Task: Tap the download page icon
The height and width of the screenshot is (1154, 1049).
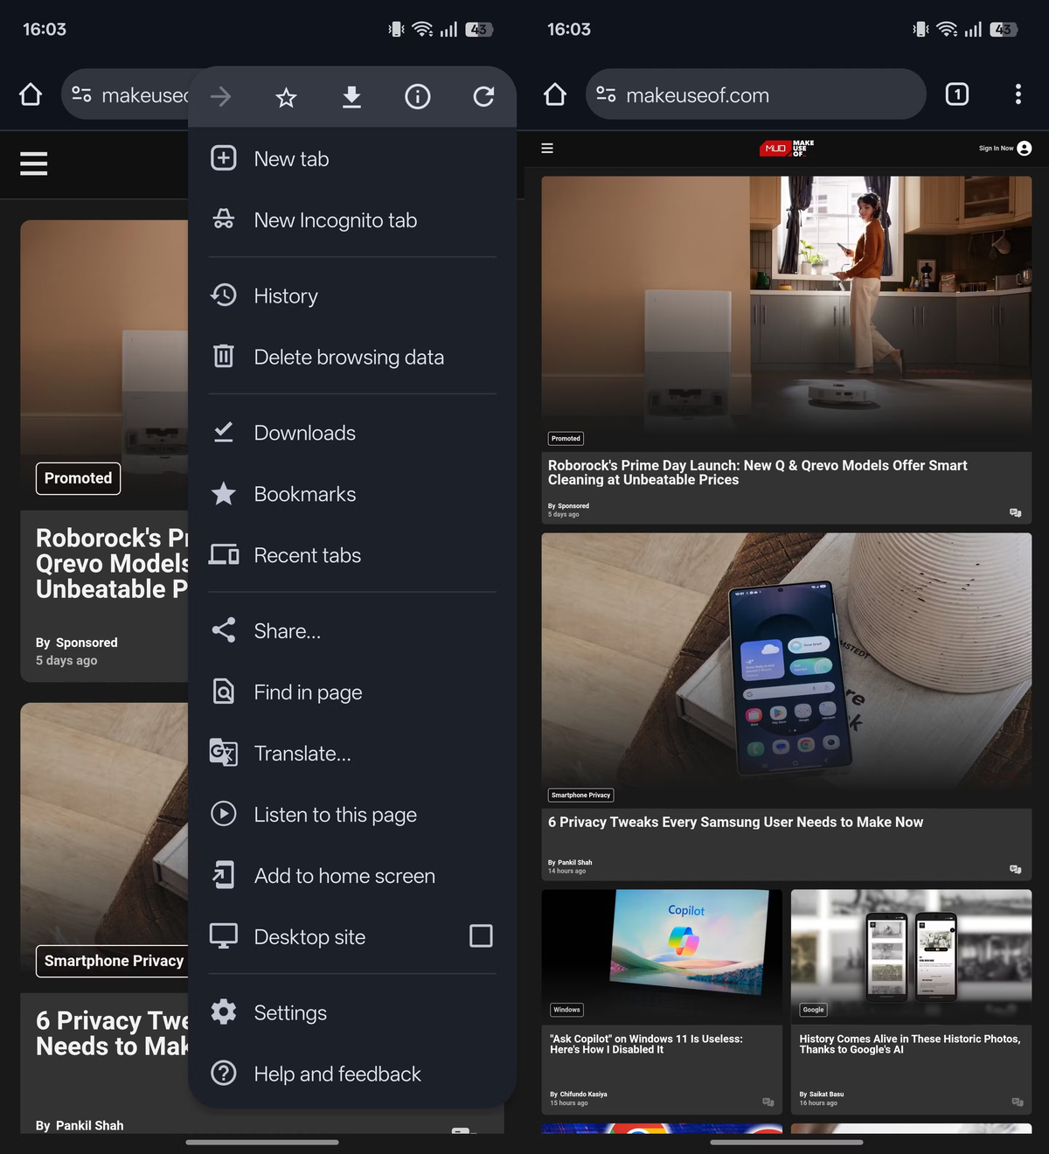Action: click(x=351, y=96)
